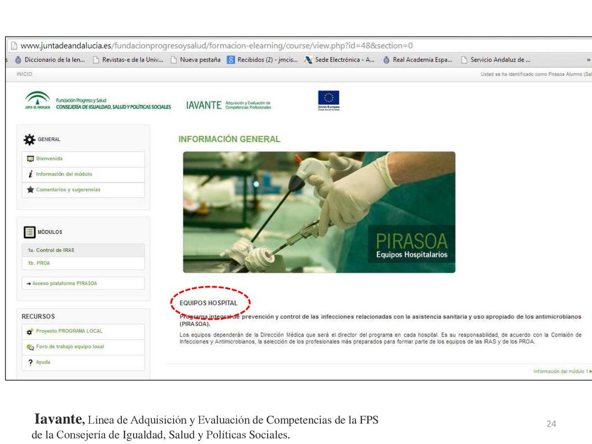Click the Sede Electrónica bookmark favicon
This screenshot has width=592, height=444.
coord(309,60)
